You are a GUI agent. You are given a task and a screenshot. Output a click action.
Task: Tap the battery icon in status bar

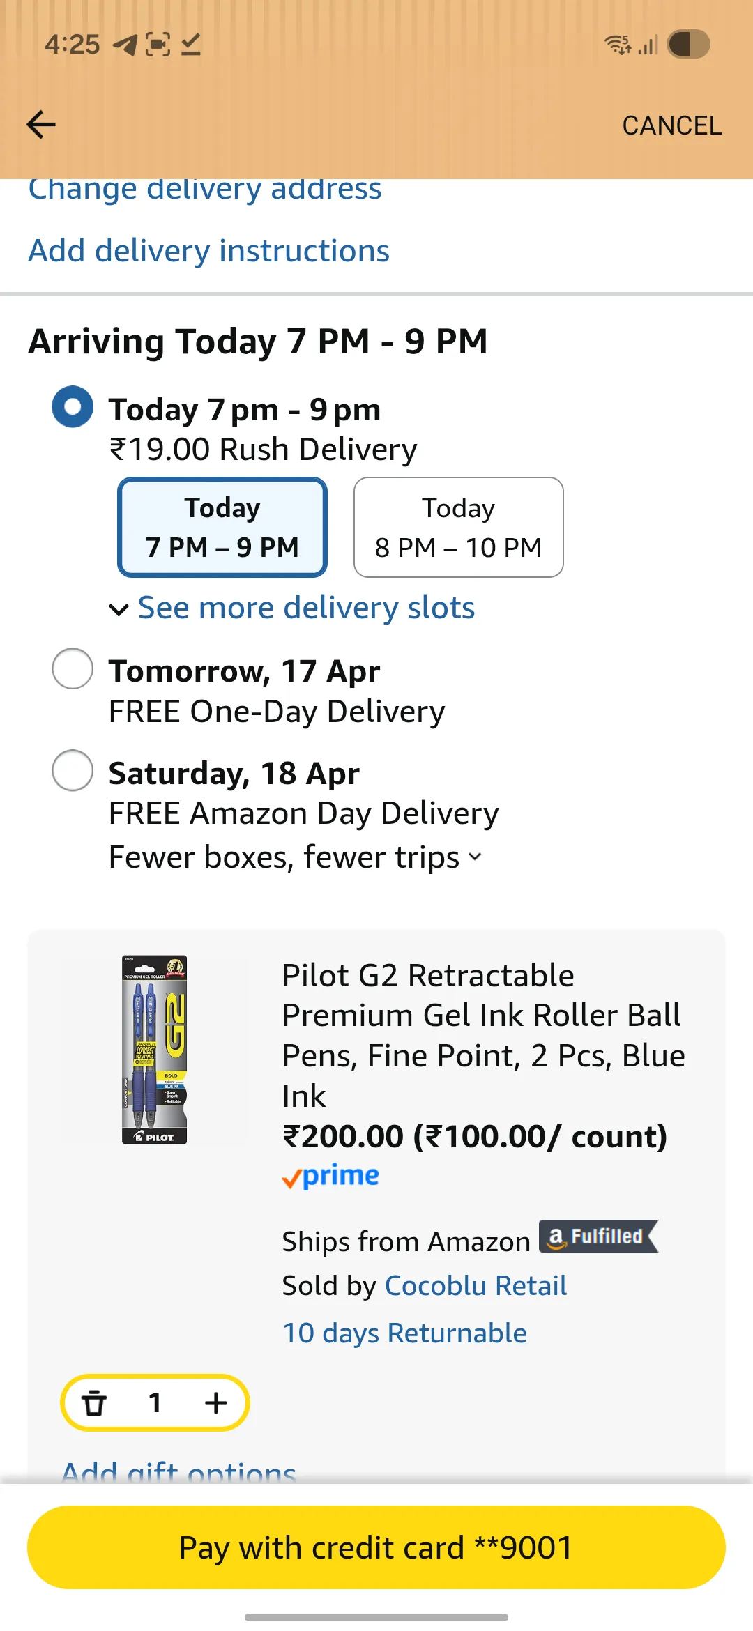(688, 45)
